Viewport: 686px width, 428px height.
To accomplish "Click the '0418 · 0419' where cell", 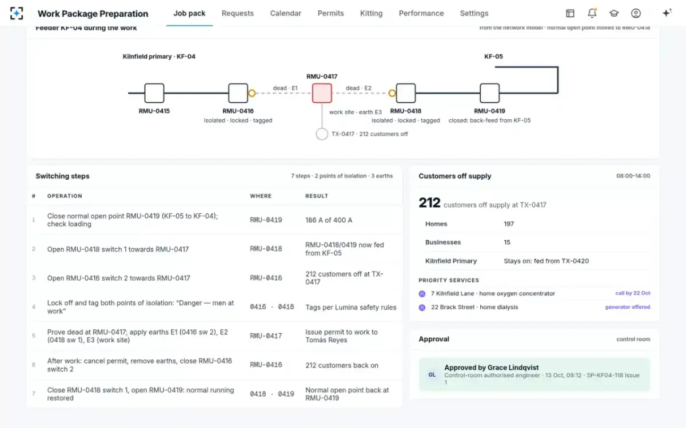I will (x=272, y=394).
